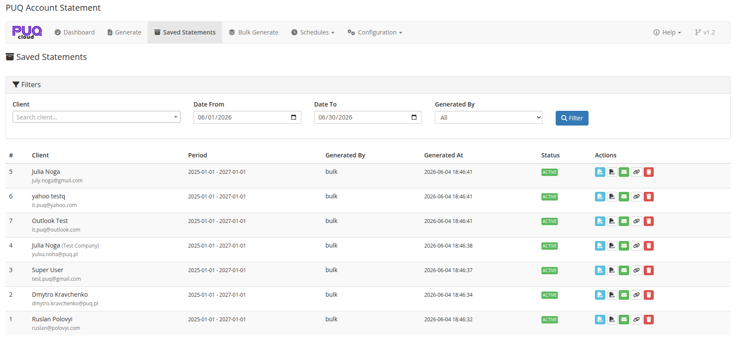The height and width of the screenshot is (345, 734).
Task: Click the Saved Statements page heading
Action: pos(46,57)
